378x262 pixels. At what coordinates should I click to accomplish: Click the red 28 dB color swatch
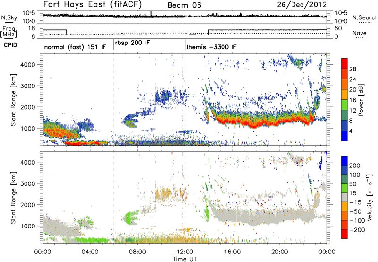(x=344, y=63)
